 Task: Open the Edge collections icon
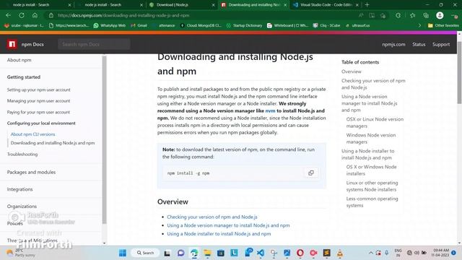point(426,15)
